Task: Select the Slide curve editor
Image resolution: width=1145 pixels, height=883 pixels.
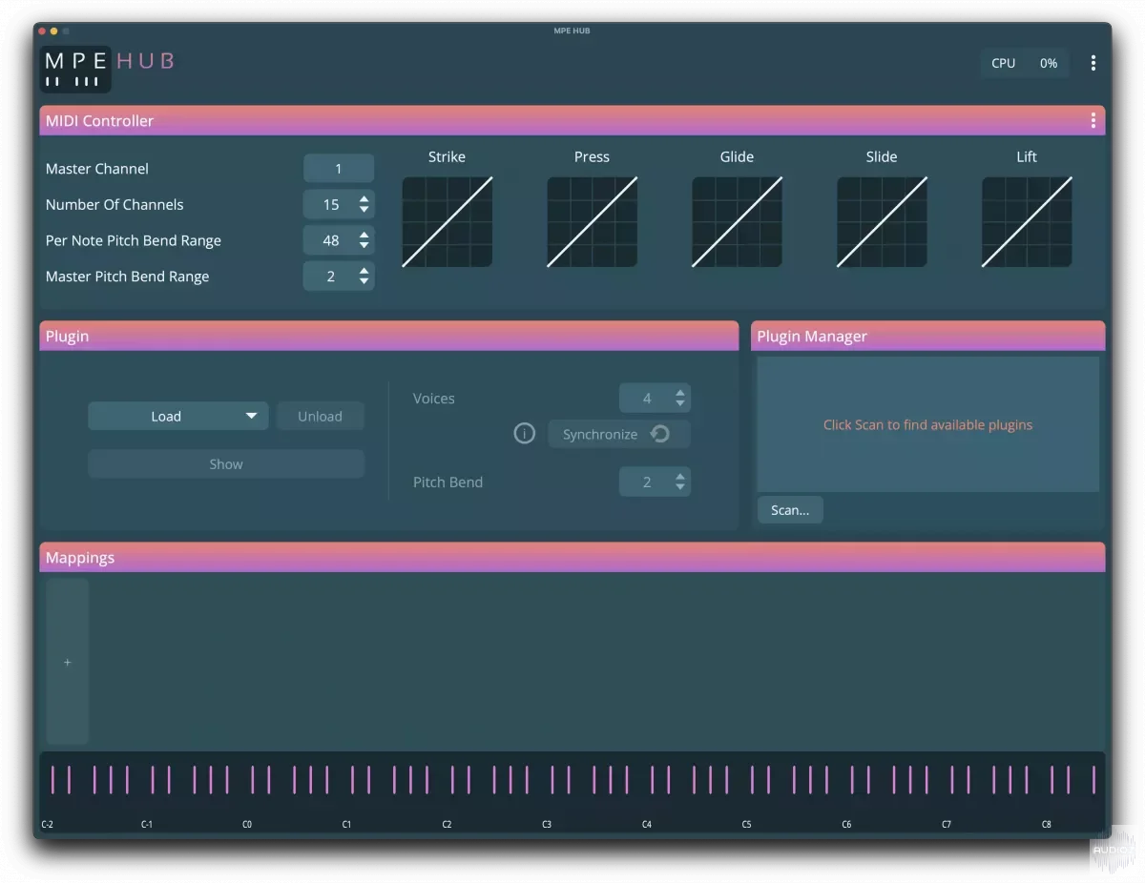Action: pos(882,221)
